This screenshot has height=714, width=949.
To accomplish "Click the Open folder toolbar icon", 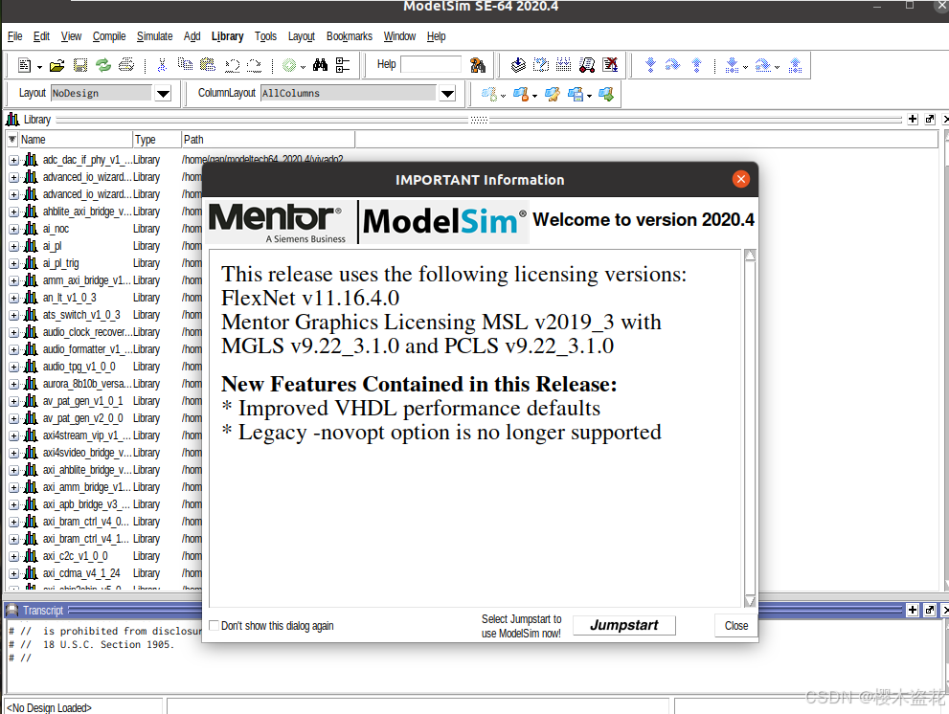I will pos(56,65).
